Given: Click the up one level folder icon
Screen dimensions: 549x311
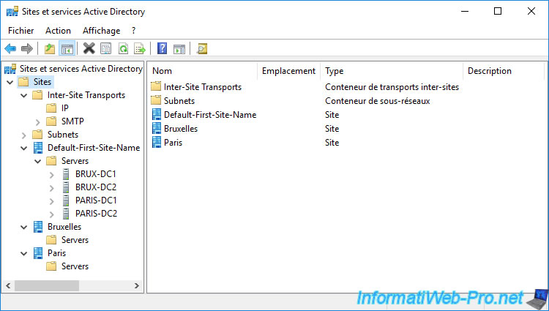Looking at the screenshot, I should pos(49,49).
